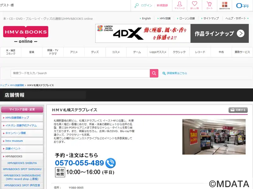Open 詳細検索はこちら advanced search link
253x189 pixels.
[x=177, y=73]
